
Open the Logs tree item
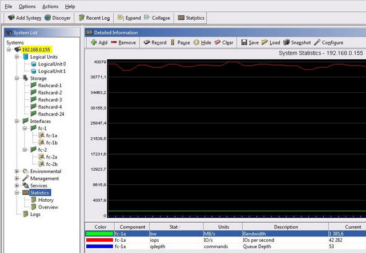click(35, 215)
